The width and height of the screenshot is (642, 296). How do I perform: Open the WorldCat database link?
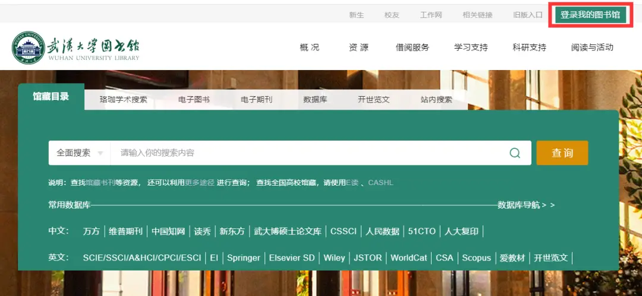pos(408,258)
